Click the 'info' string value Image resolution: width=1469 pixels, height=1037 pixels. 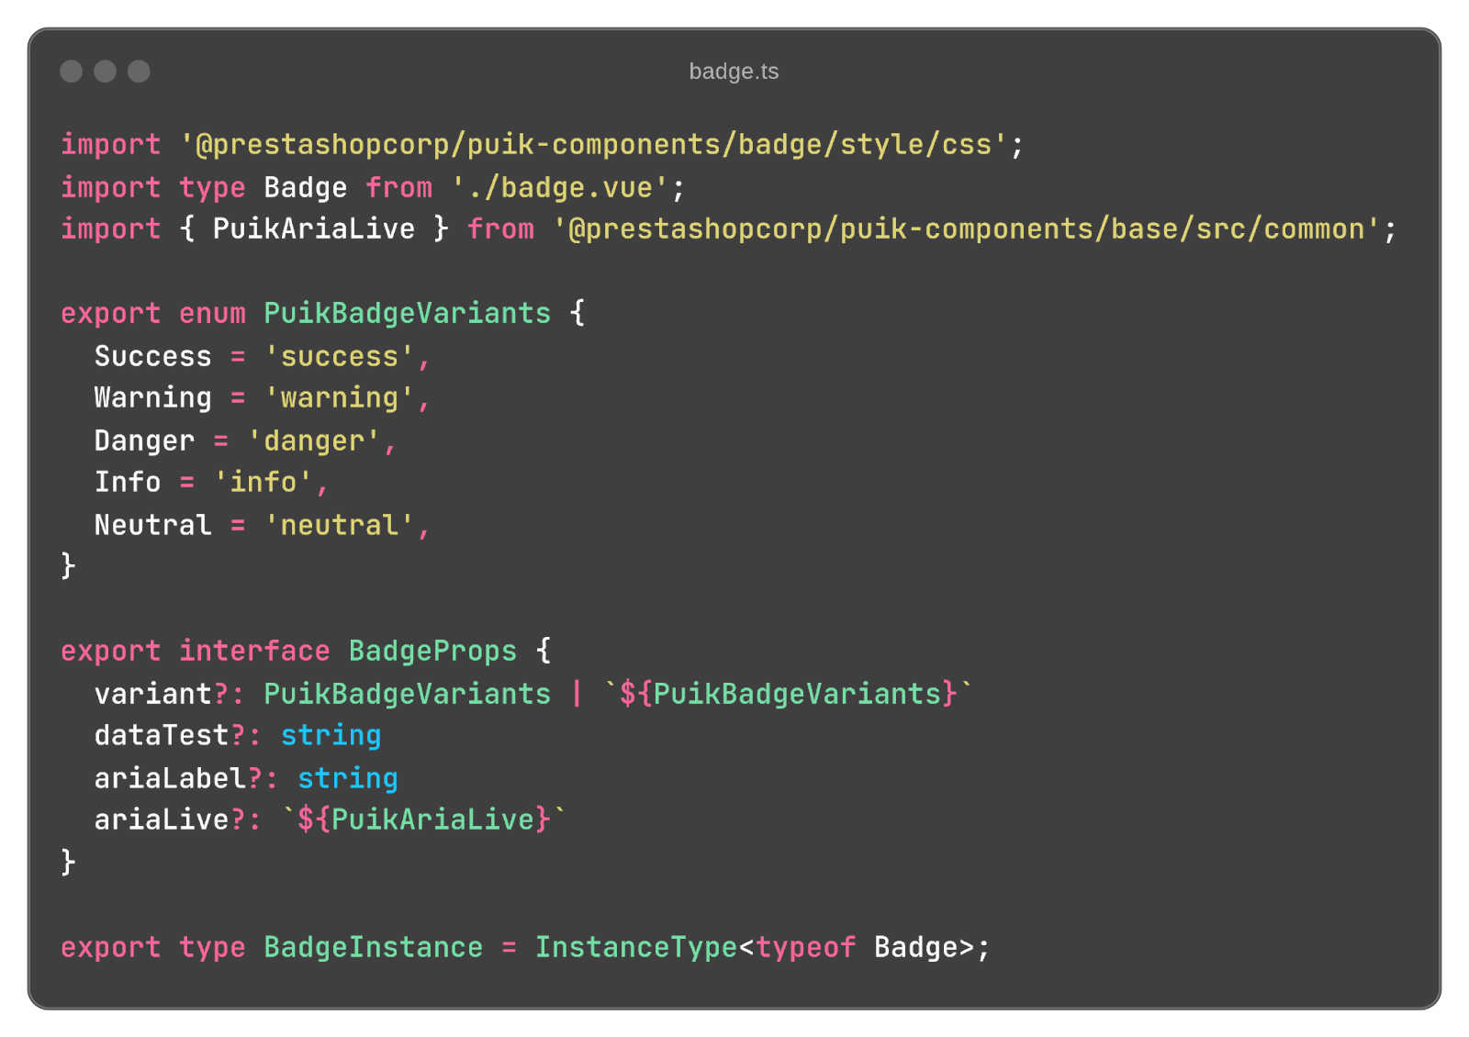[264, 483]
